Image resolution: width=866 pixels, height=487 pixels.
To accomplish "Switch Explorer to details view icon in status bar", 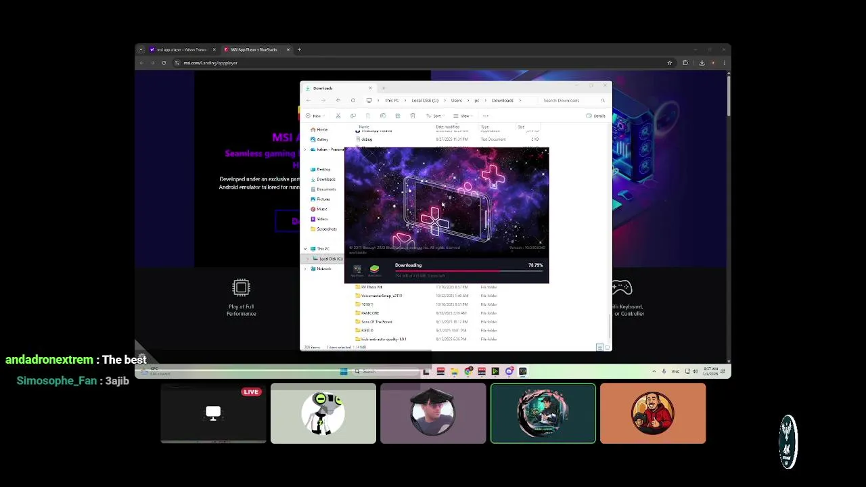I will [599, 347].
